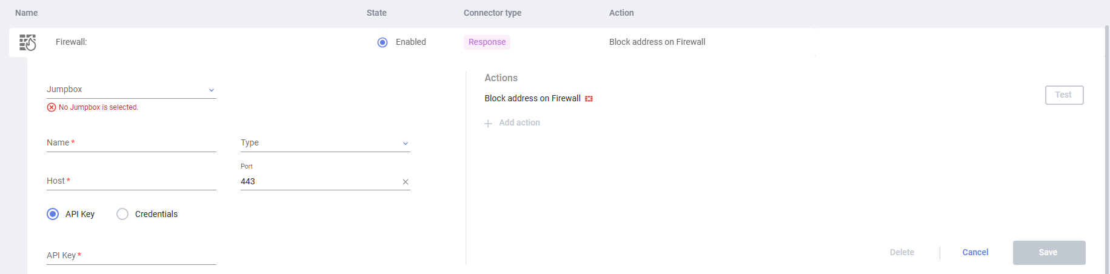Focus the required Name text field

coord(131,143)
